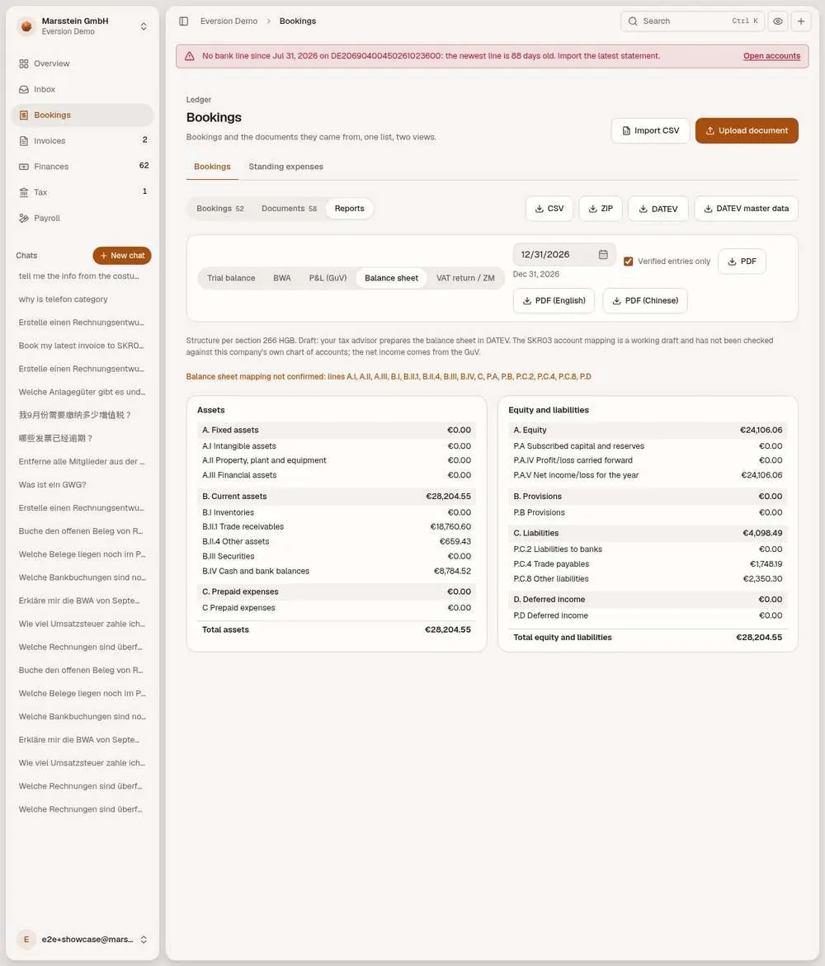Click the Tax building icon in sidebar
Screen dimensions: 825x966
(23, 192)
